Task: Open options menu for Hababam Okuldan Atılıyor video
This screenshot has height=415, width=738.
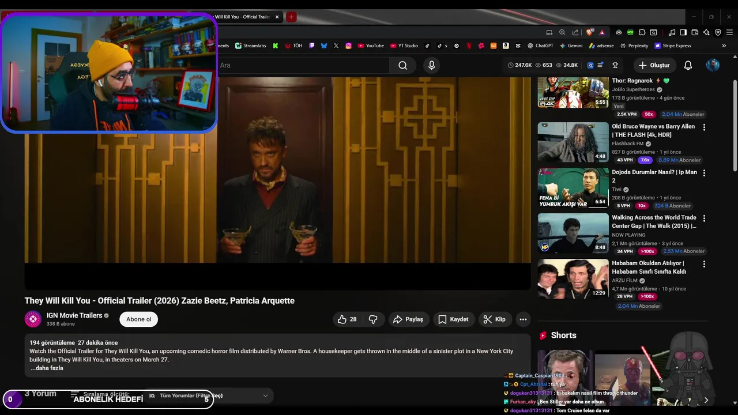Action: coord(704,264)
